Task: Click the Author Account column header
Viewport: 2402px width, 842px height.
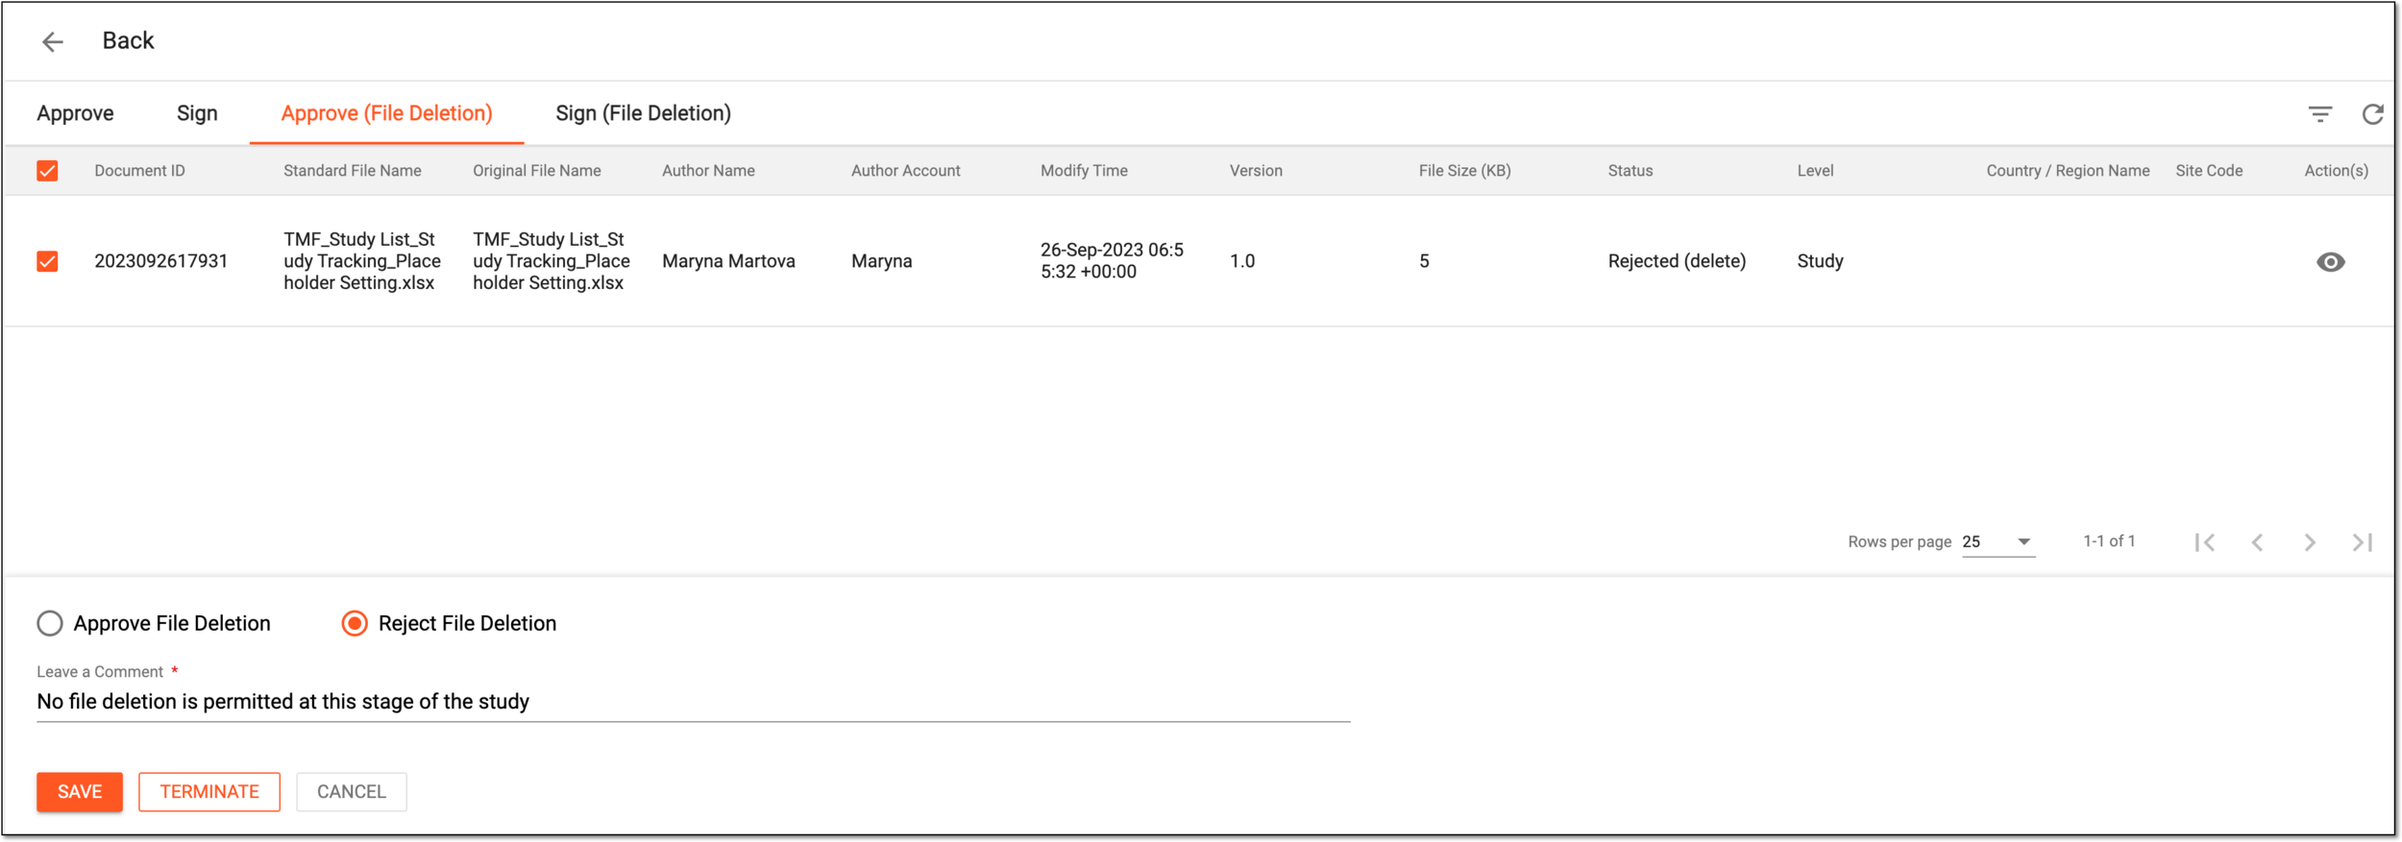Action: coord(905,171)
